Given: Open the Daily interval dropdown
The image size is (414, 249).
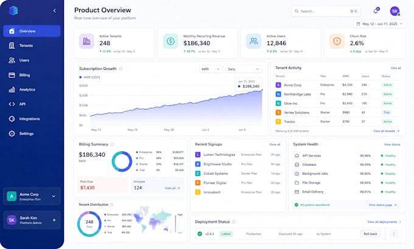Looking at the screenshot, I should (x=243, y=69).
